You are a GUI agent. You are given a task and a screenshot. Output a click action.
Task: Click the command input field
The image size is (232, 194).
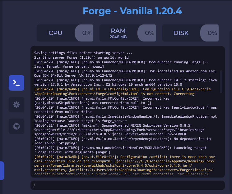pyautogui.click(x=128, y=185)
